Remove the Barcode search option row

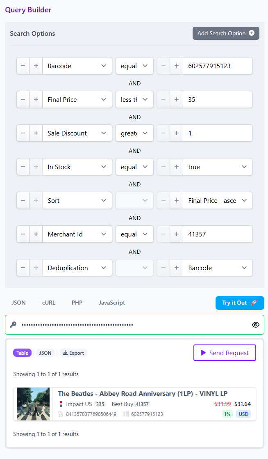(23, 66)
